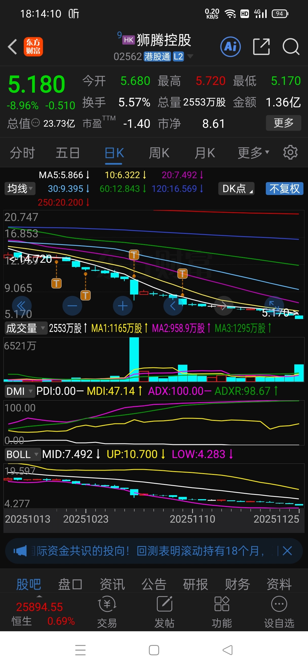Tap the MA5:5.866 value
This screenshot has height=669, width=308.
61,175
